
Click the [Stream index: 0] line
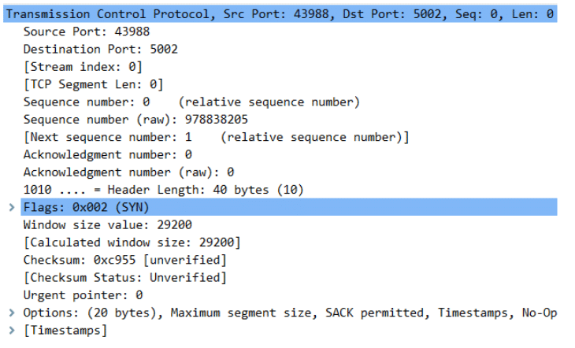[83, 67]
